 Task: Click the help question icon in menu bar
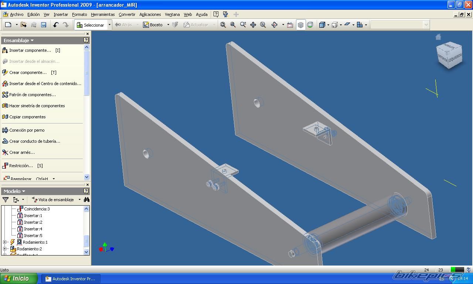tap(216, 14)
